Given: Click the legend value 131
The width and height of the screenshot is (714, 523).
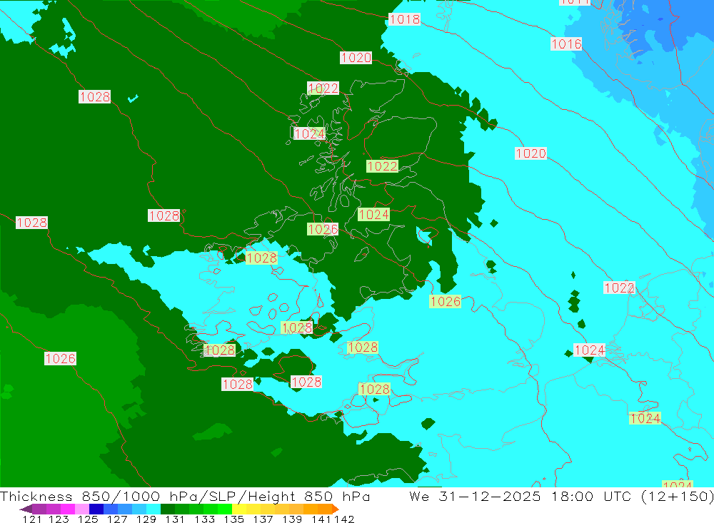Looking at the screenshot, I should (x=175, y=519).
